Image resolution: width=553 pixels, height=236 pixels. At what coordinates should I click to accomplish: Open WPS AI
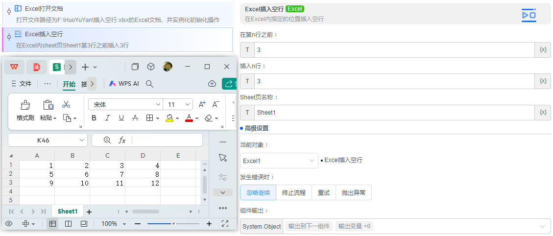point(124,84)
